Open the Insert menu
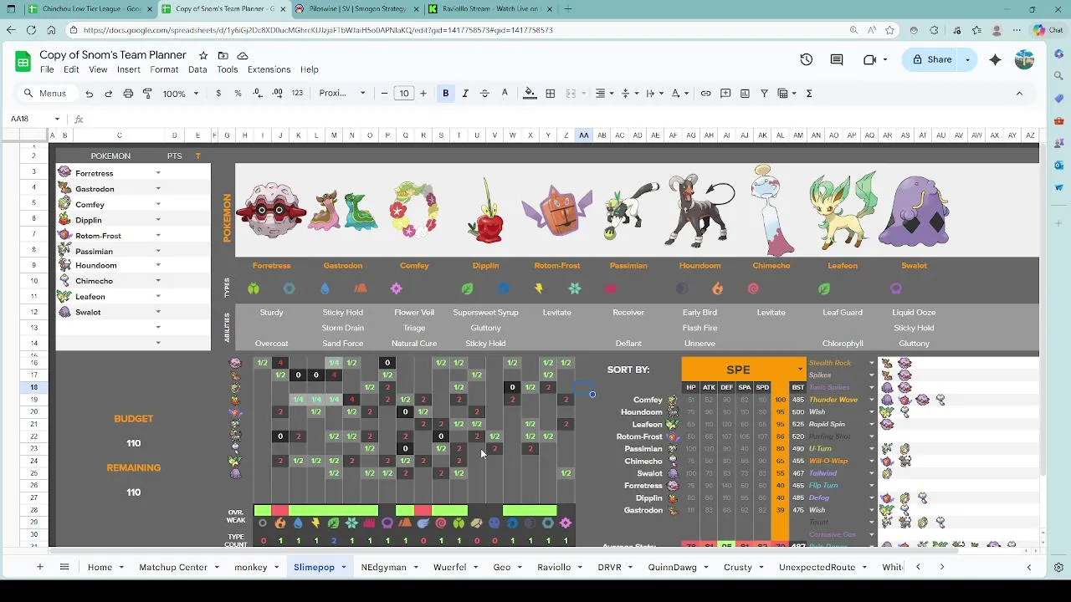This screenshot has width=1071, height=602. [x=129, y=69]
